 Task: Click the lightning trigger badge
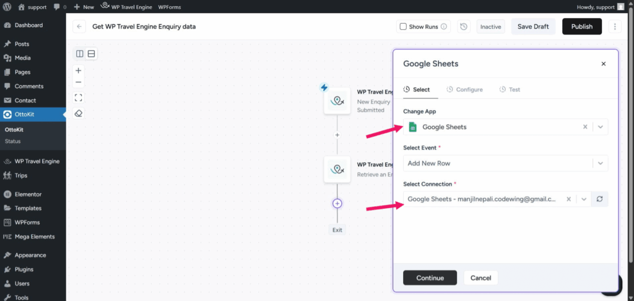tap(324, 87)
